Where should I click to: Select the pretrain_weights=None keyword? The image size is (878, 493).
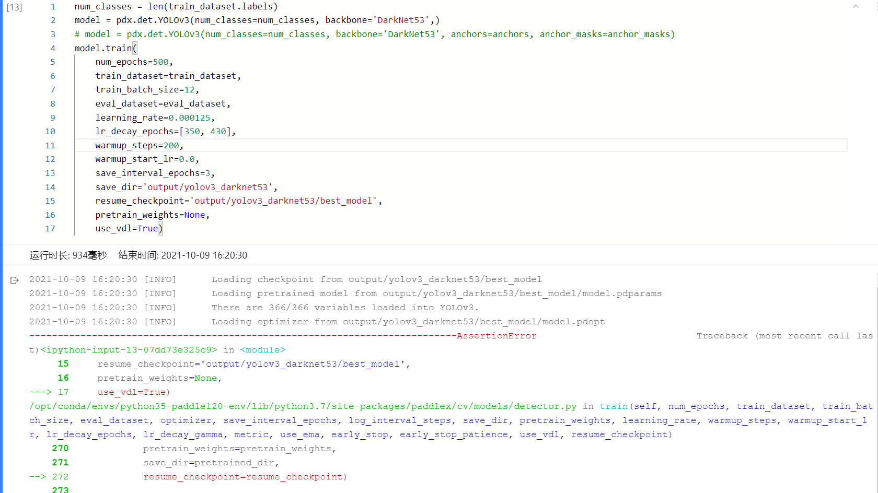tap(152, 214)
